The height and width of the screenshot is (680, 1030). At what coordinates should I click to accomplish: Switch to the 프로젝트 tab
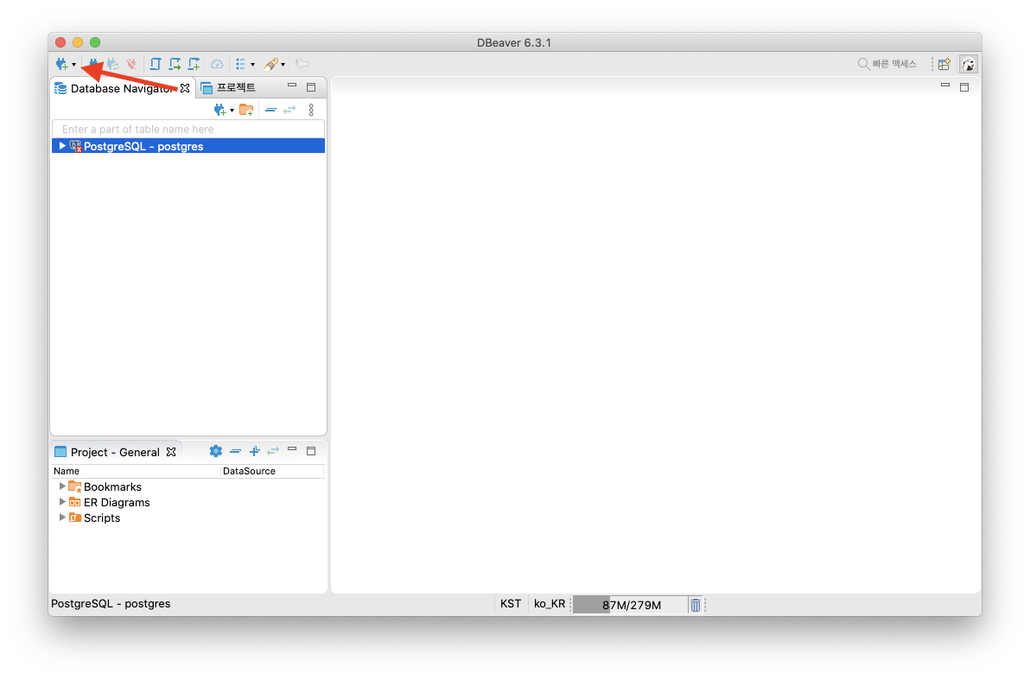coord(229,88)
